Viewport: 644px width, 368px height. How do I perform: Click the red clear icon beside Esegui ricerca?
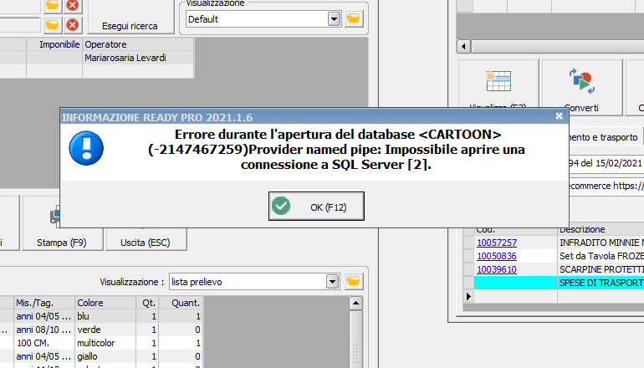(73, 25)
